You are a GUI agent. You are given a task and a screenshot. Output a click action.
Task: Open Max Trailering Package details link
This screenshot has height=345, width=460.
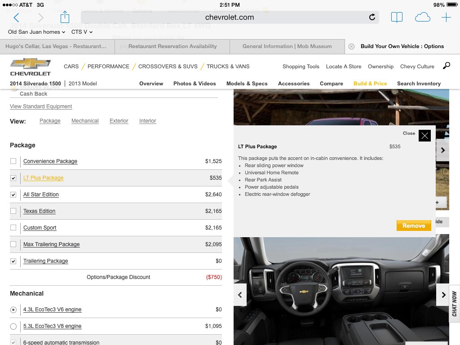pyautogui.click(x=51, y=244)
